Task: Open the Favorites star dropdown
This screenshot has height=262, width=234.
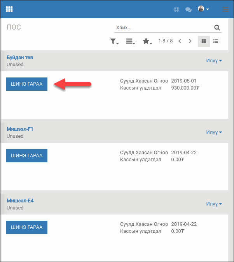Action: pos(147,41)
